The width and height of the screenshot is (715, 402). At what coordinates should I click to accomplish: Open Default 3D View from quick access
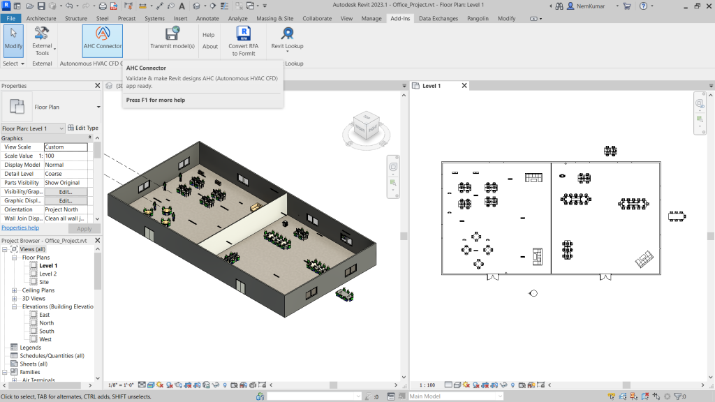pyautogui.click(x=196, y=6)
